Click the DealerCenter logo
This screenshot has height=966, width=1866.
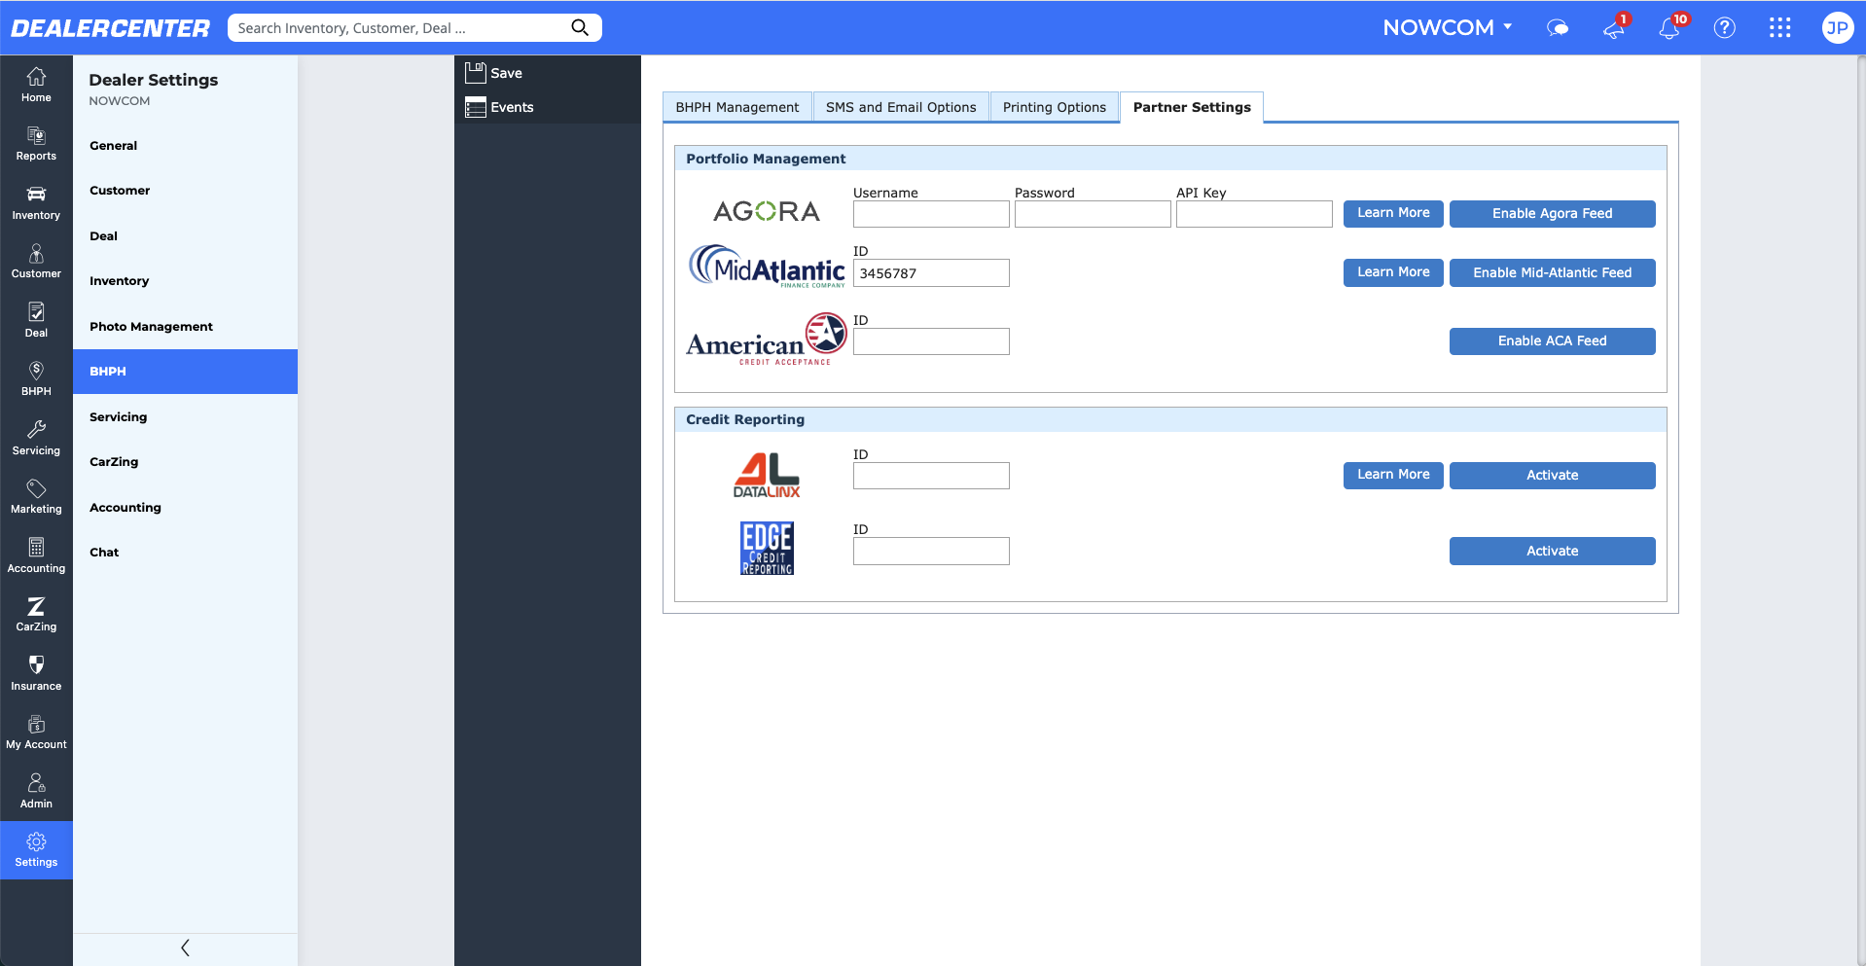[110, 28]
